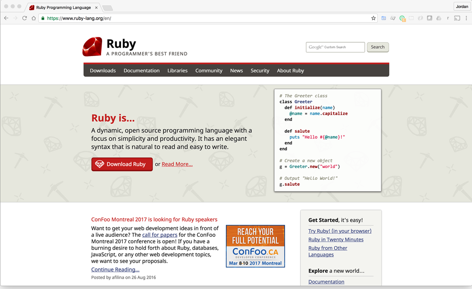Click the 'class Greeter' code line
Viewport: 472px width, 289px height.
296,102
